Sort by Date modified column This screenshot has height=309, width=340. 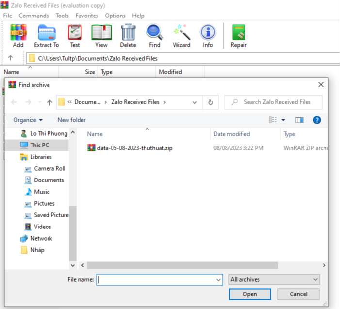231,134
